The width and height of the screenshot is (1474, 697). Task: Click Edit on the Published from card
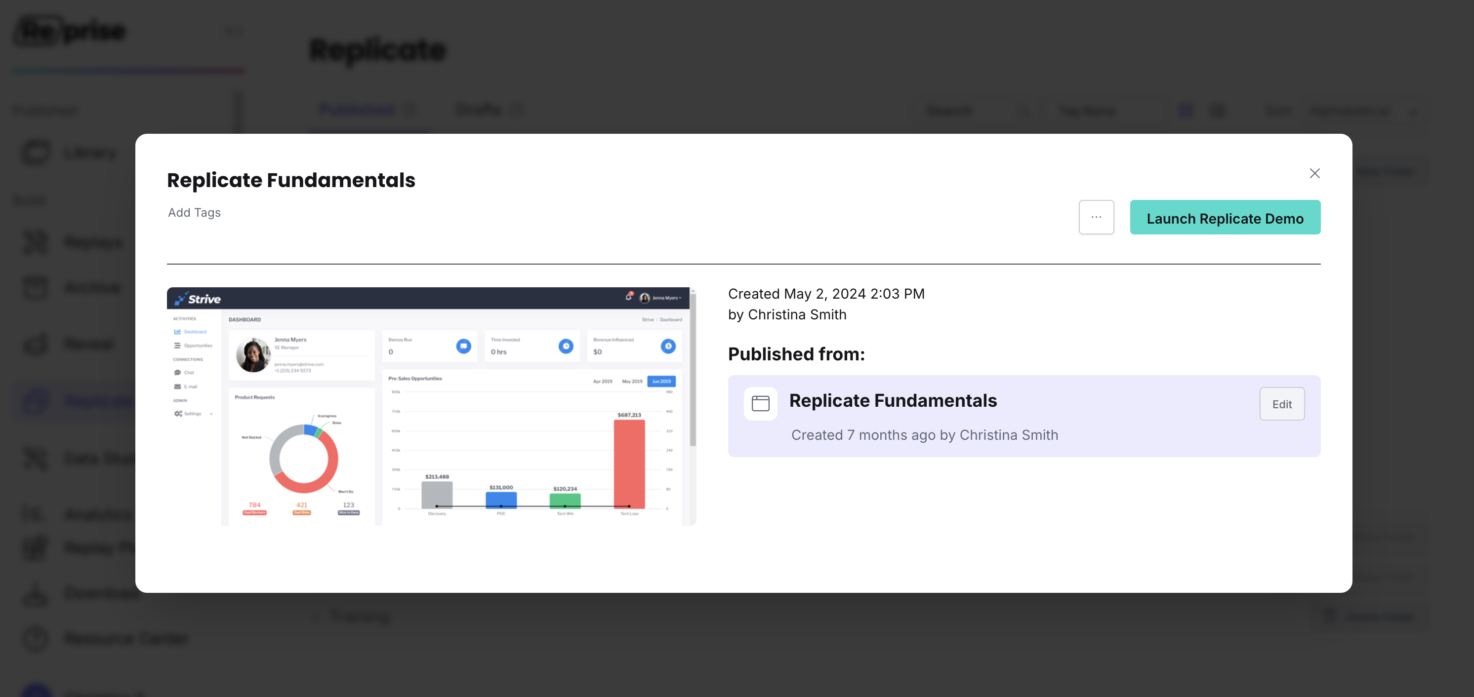click(x=1281, y=404)
